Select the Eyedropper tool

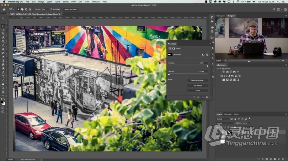3,38
